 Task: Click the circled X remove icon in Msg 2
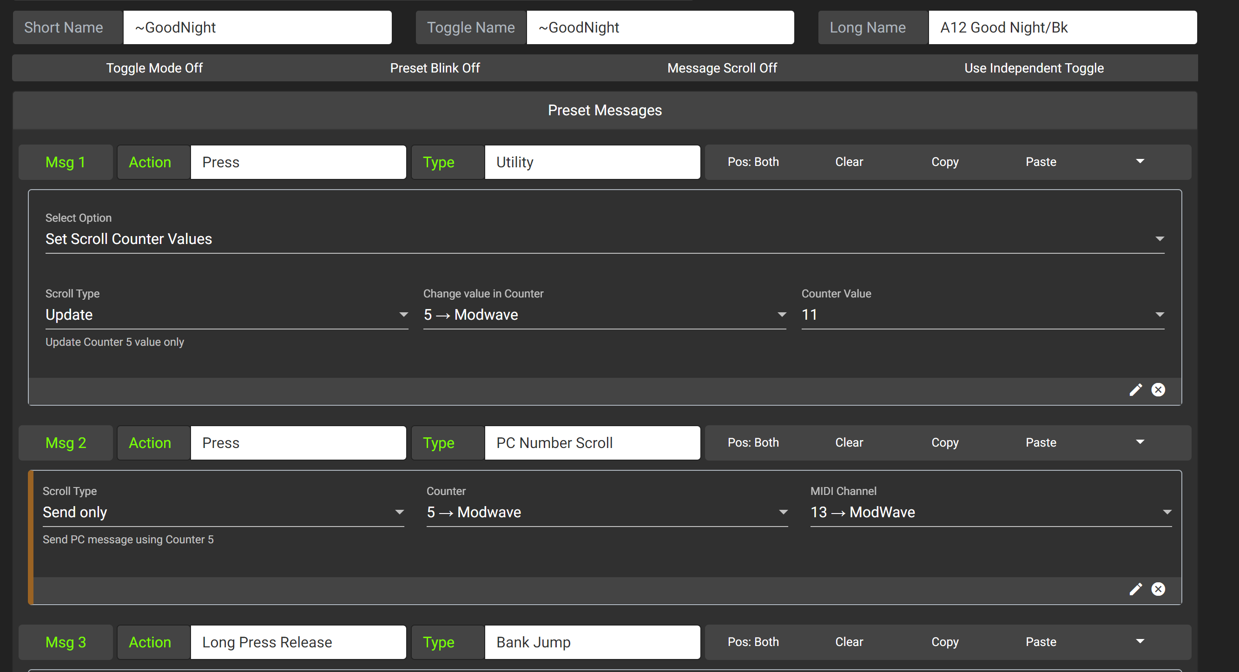tap(1158, 589)
